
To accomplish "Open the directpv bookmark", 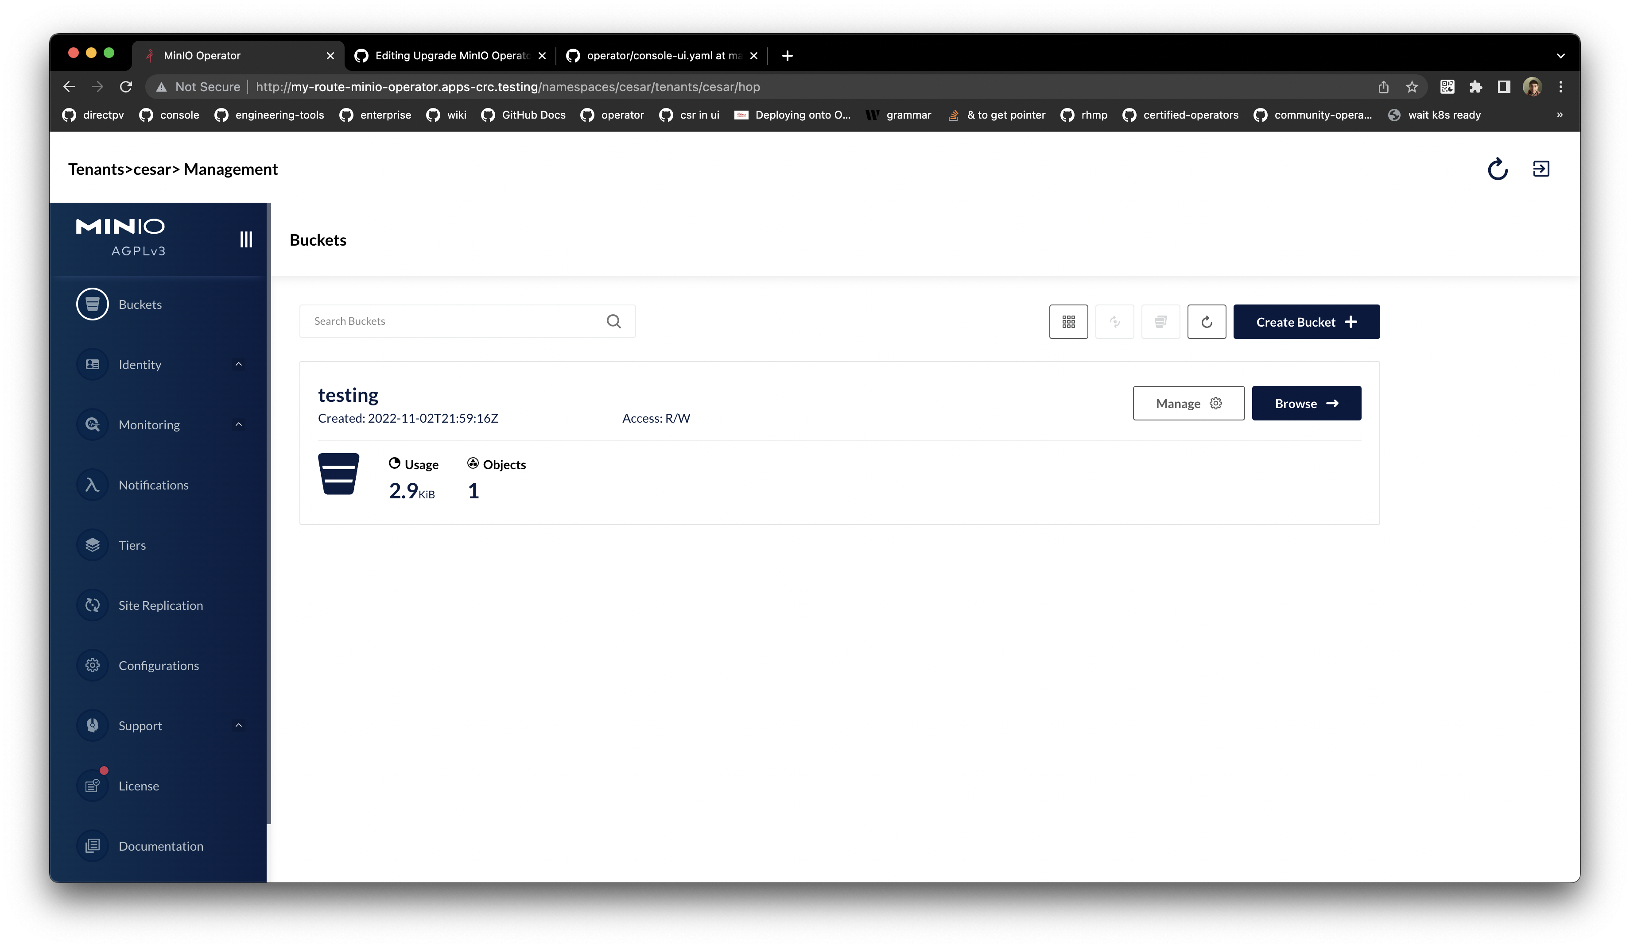I will (x=93, y=115).
